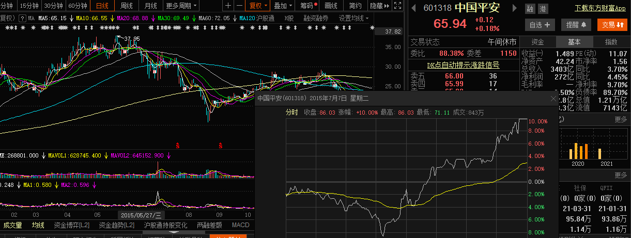The height and width of the screenshot is (238, 631).
Task: Click MAVOL1 downward arrow indicator
Action: click(105, 155)
